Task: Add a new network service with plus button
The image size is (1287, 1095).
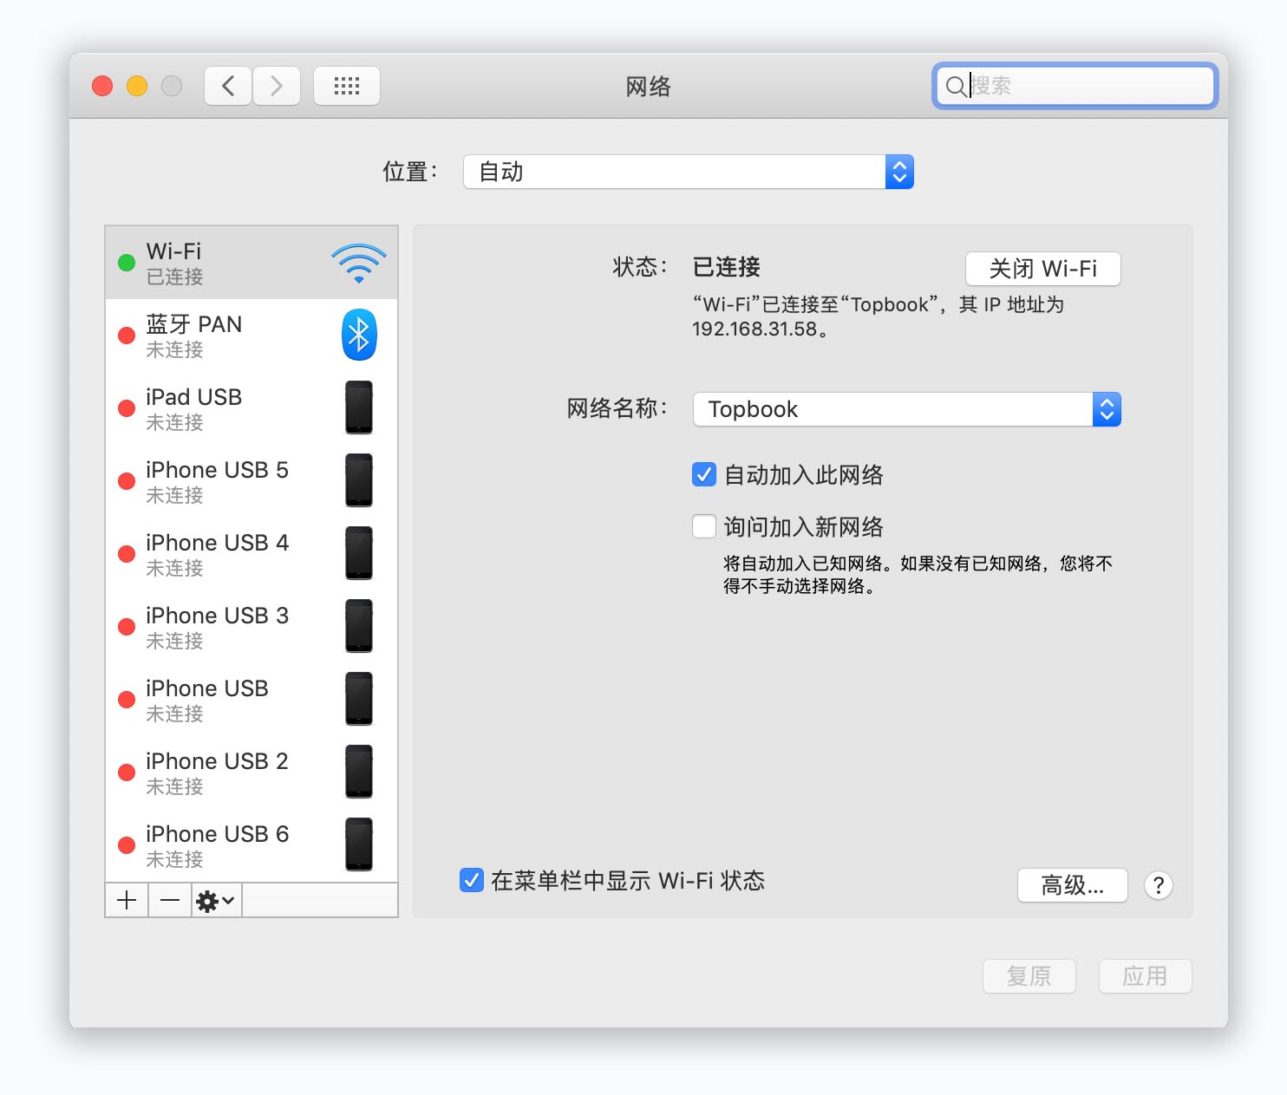Action: click(126, 900)
